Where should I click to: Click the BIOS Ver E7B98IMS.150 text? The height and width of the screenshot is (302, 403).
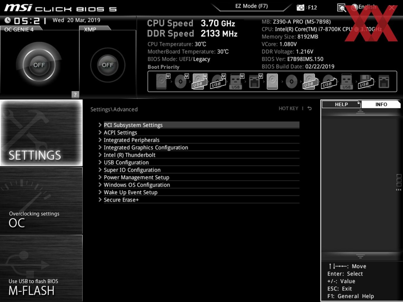pos(292,59)
